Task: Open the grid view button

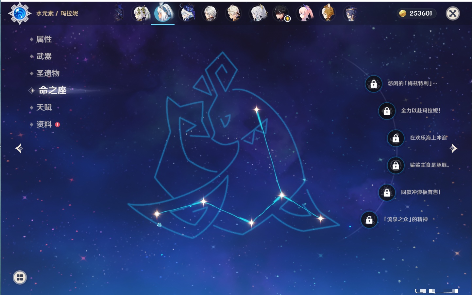Action: [20, 277]
